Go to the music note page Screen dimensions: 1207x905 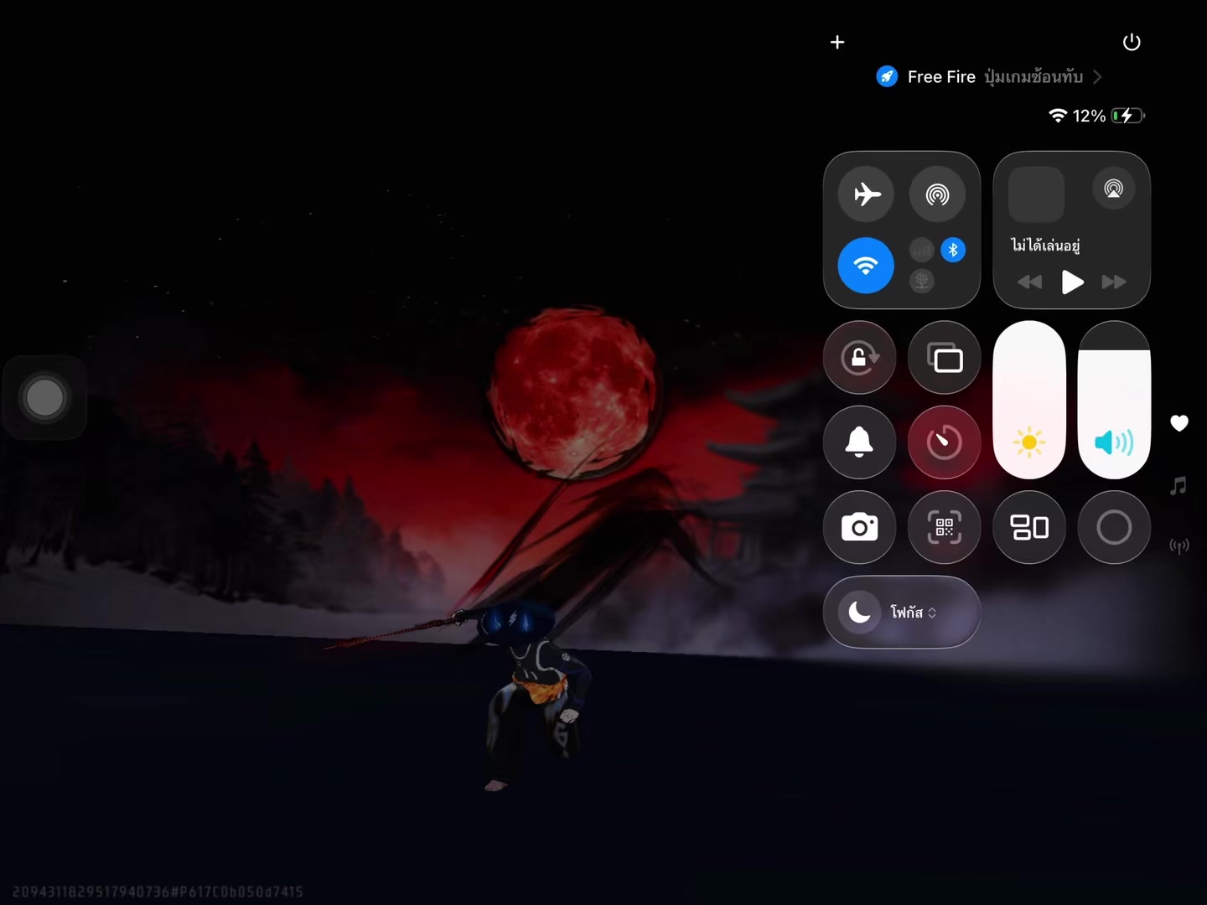(1179, 485)
